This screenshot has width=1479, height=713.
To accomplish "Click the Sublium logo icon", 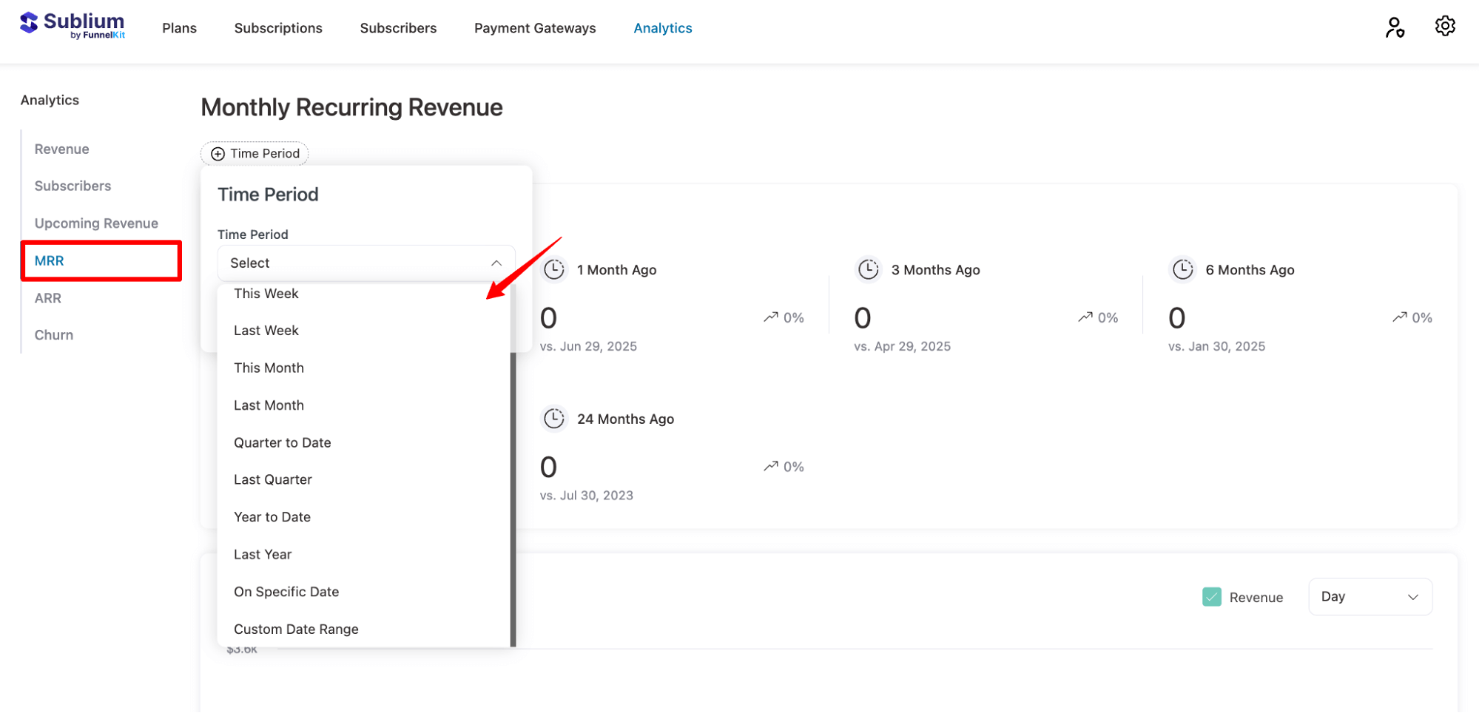I will coord(29,24).
